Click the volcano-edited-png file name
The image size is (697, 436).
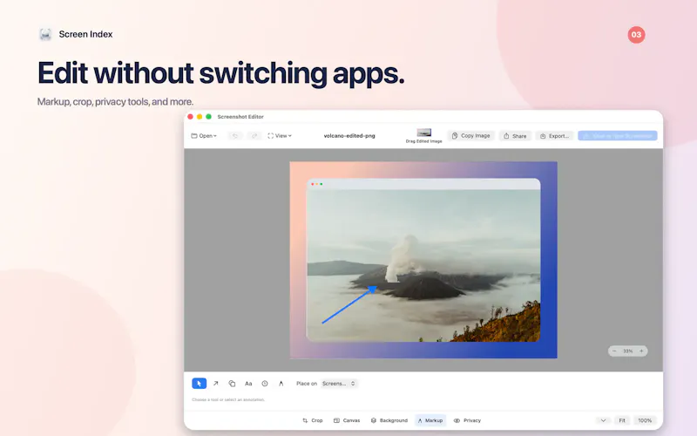coord(349,136)
